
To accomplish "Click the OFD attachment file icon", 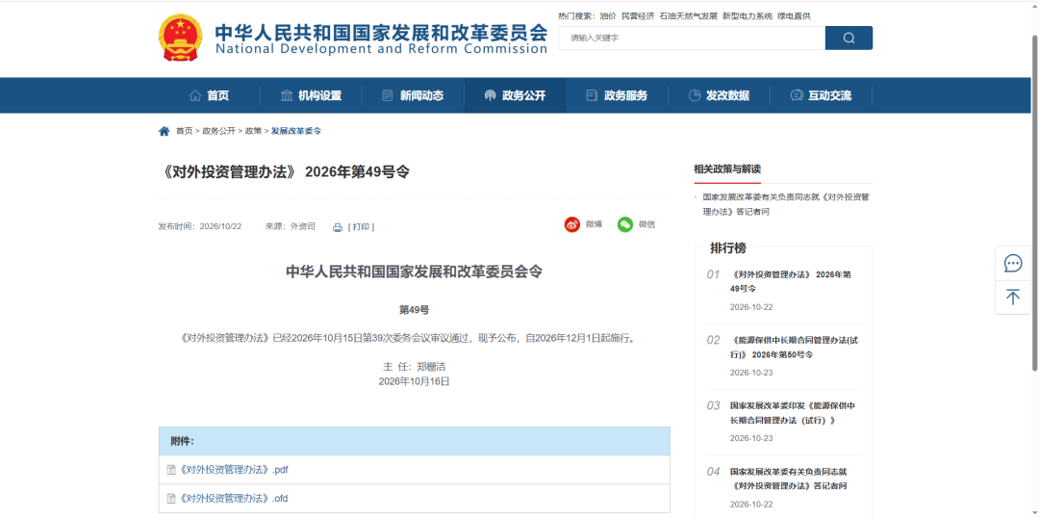I will [171, 498].
